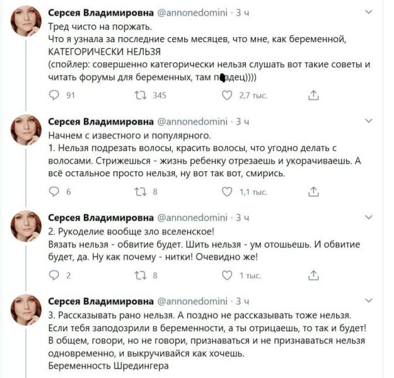Share the first tweet
The image size is (394, 378).
pos(313,95)
